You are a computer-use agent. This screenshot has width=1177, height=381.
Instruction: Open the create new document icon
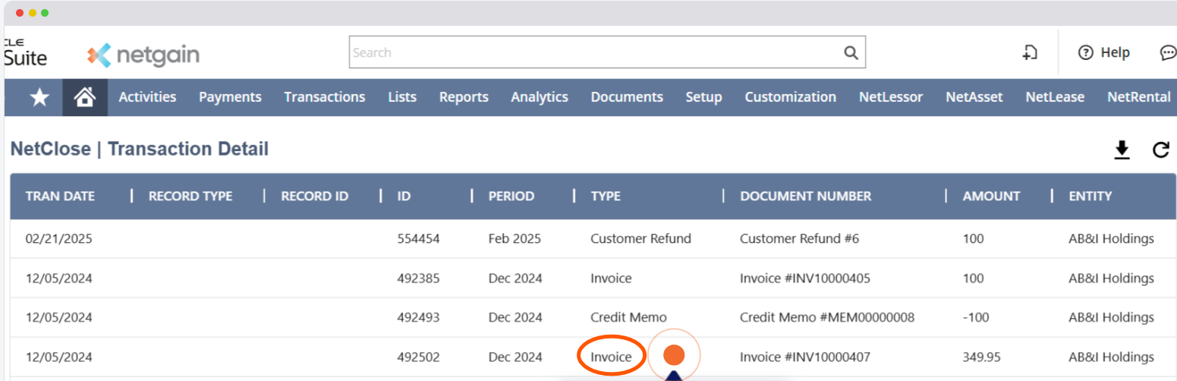coord(1030,52)
